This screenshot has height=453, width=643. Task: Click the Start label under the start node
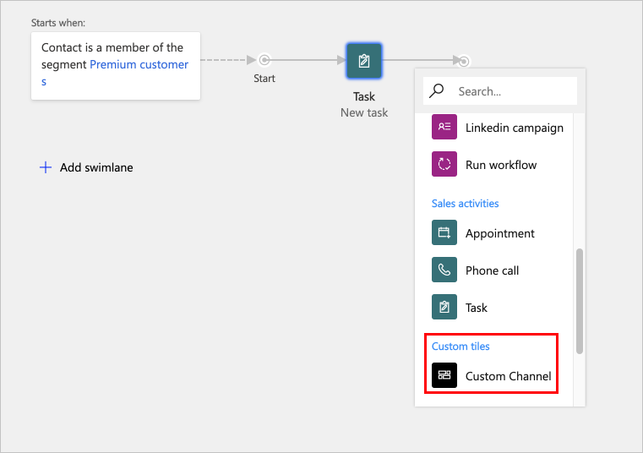coord(264,79)
